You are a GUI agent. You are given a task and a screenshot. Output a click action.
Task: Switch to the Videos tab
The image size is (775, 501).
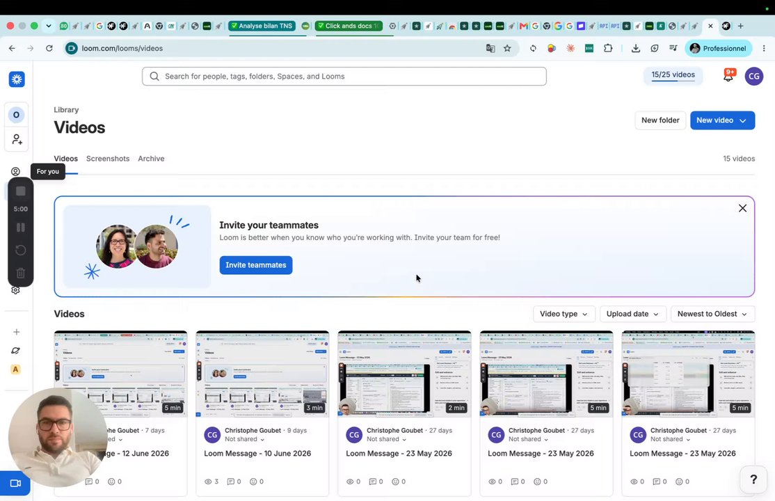tap(65, 159)
